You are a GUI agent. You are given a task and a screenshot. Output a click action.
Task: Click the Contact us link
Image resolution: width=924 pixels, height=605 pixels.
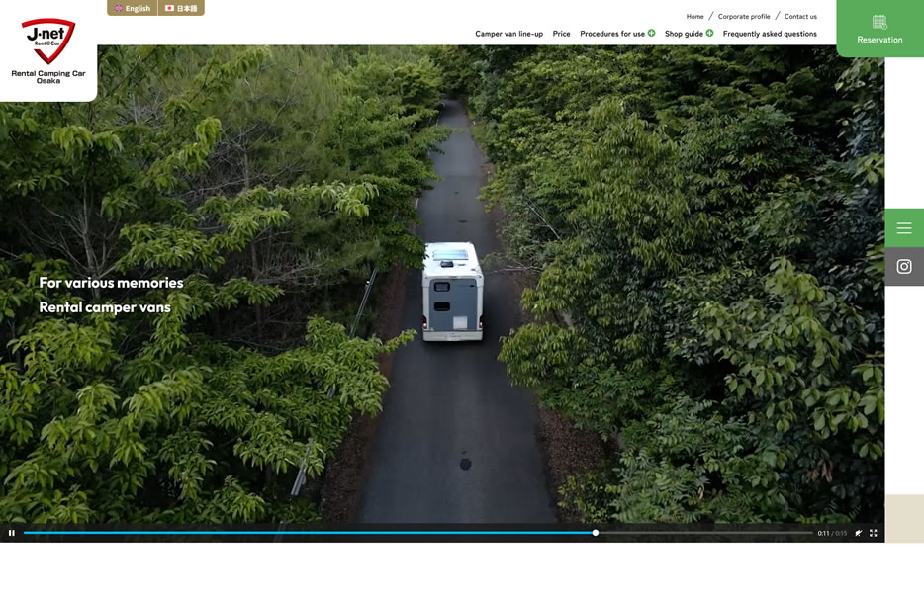(x=800, y=16)
